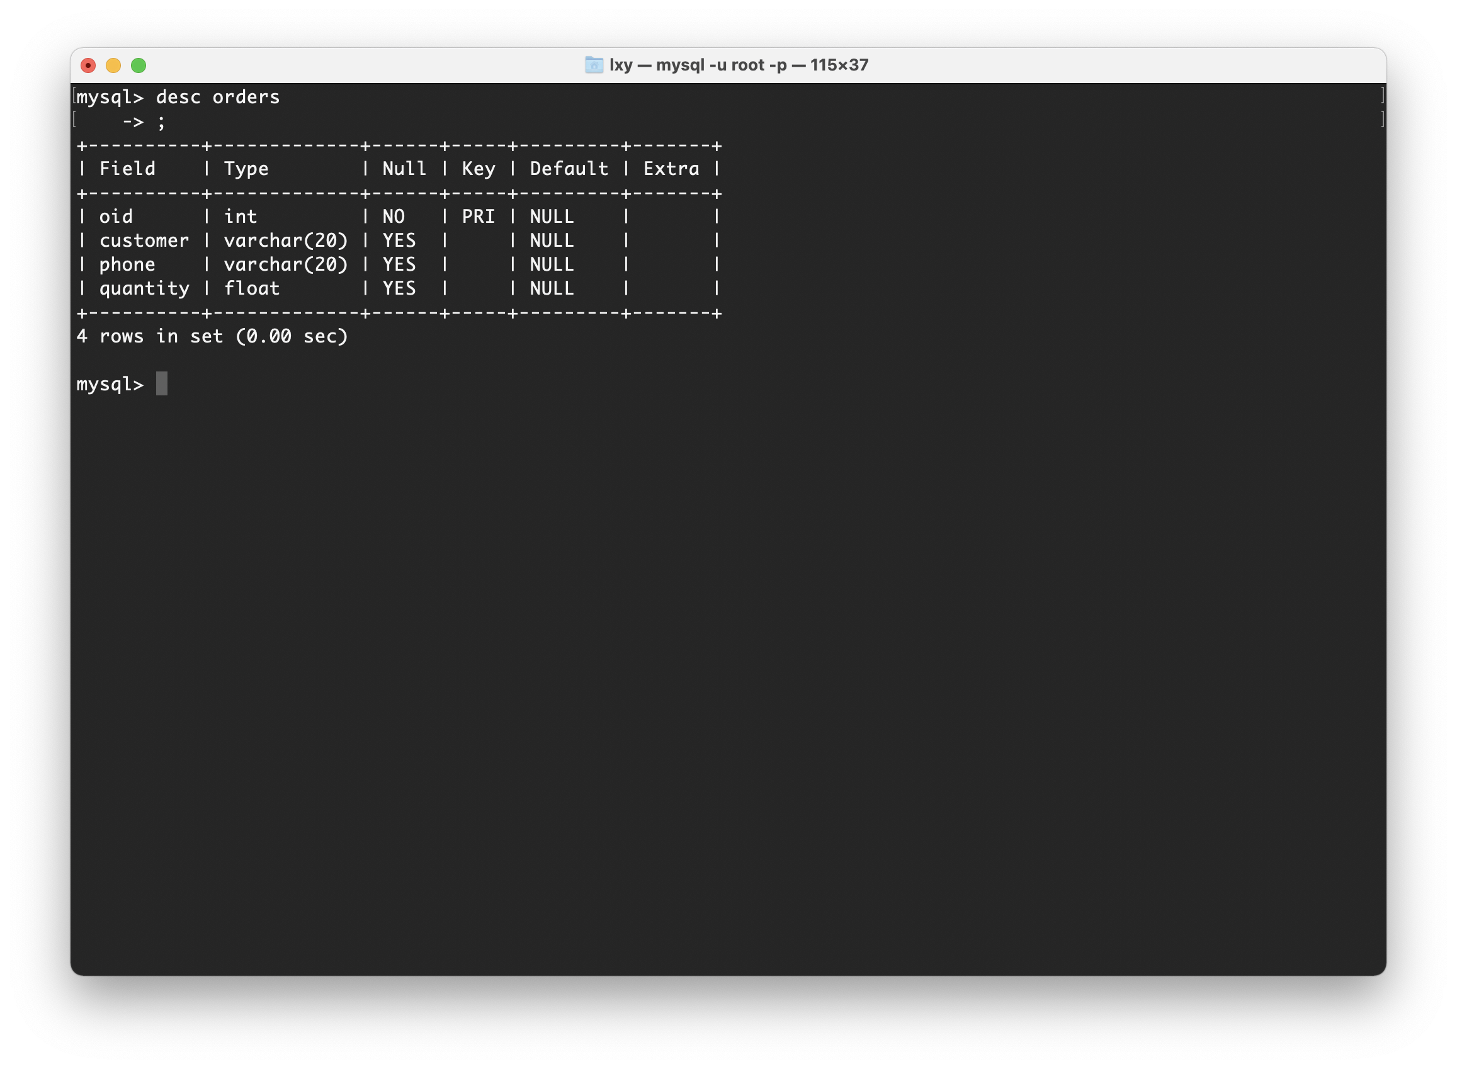The image size is (1457, 1069).
Task: Zoom the window with green button
Action: click(139, 65)
